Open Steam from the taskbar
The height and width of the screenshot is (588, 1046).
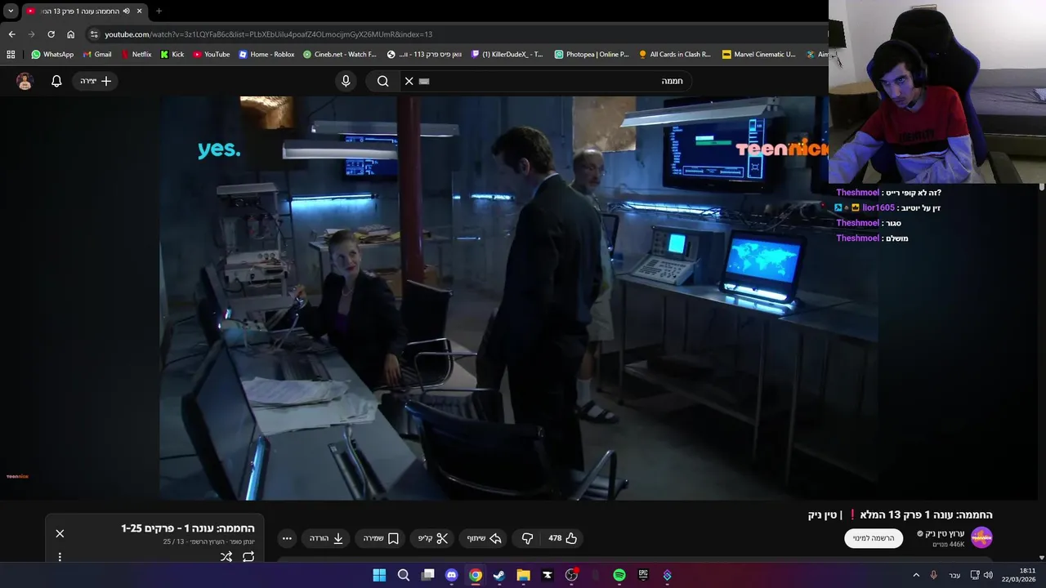click(x=499, y=575)
